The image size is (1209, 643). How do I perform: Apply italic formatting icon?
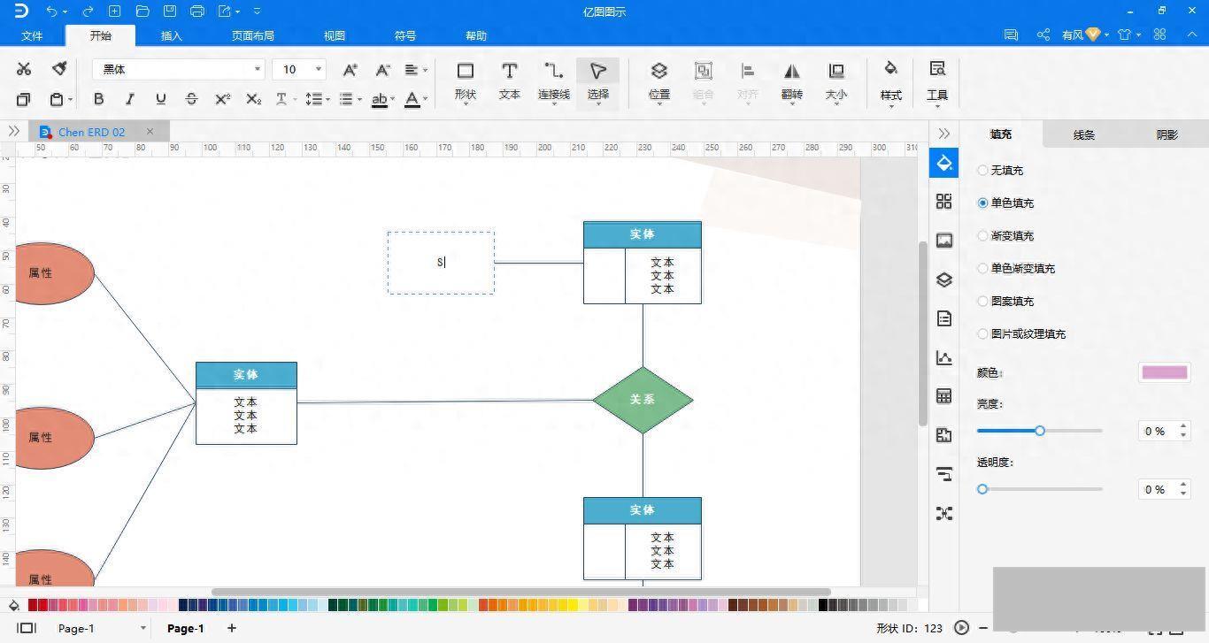coord(130,99)
